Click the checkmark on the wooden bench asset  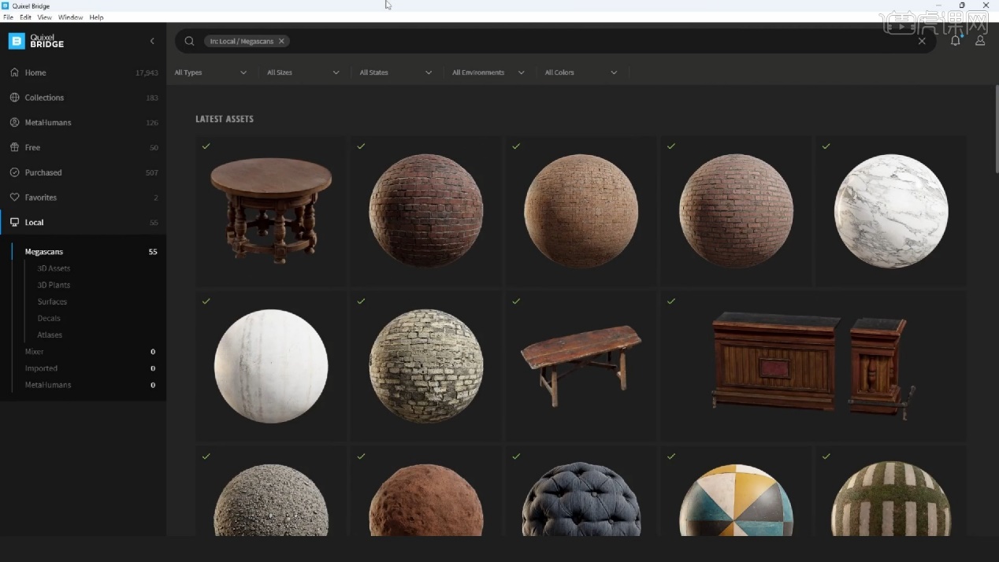(x=516, y=301)
